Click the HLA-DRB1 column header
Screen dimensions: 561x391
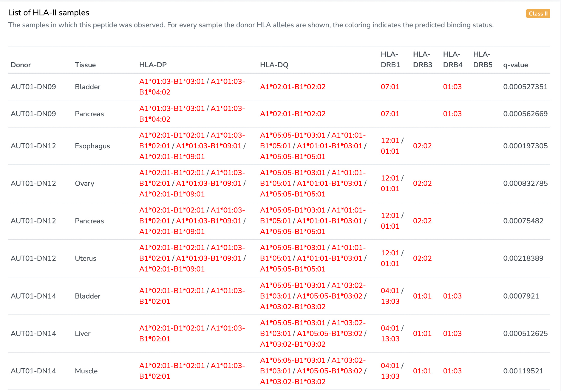390,59
